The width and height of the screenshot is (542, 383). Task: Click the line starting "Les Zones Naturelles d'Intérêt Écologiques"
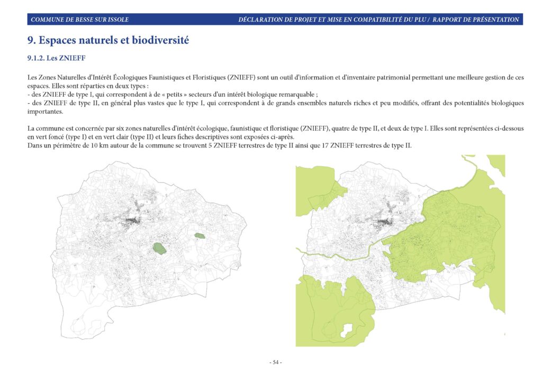coord(275,77)
